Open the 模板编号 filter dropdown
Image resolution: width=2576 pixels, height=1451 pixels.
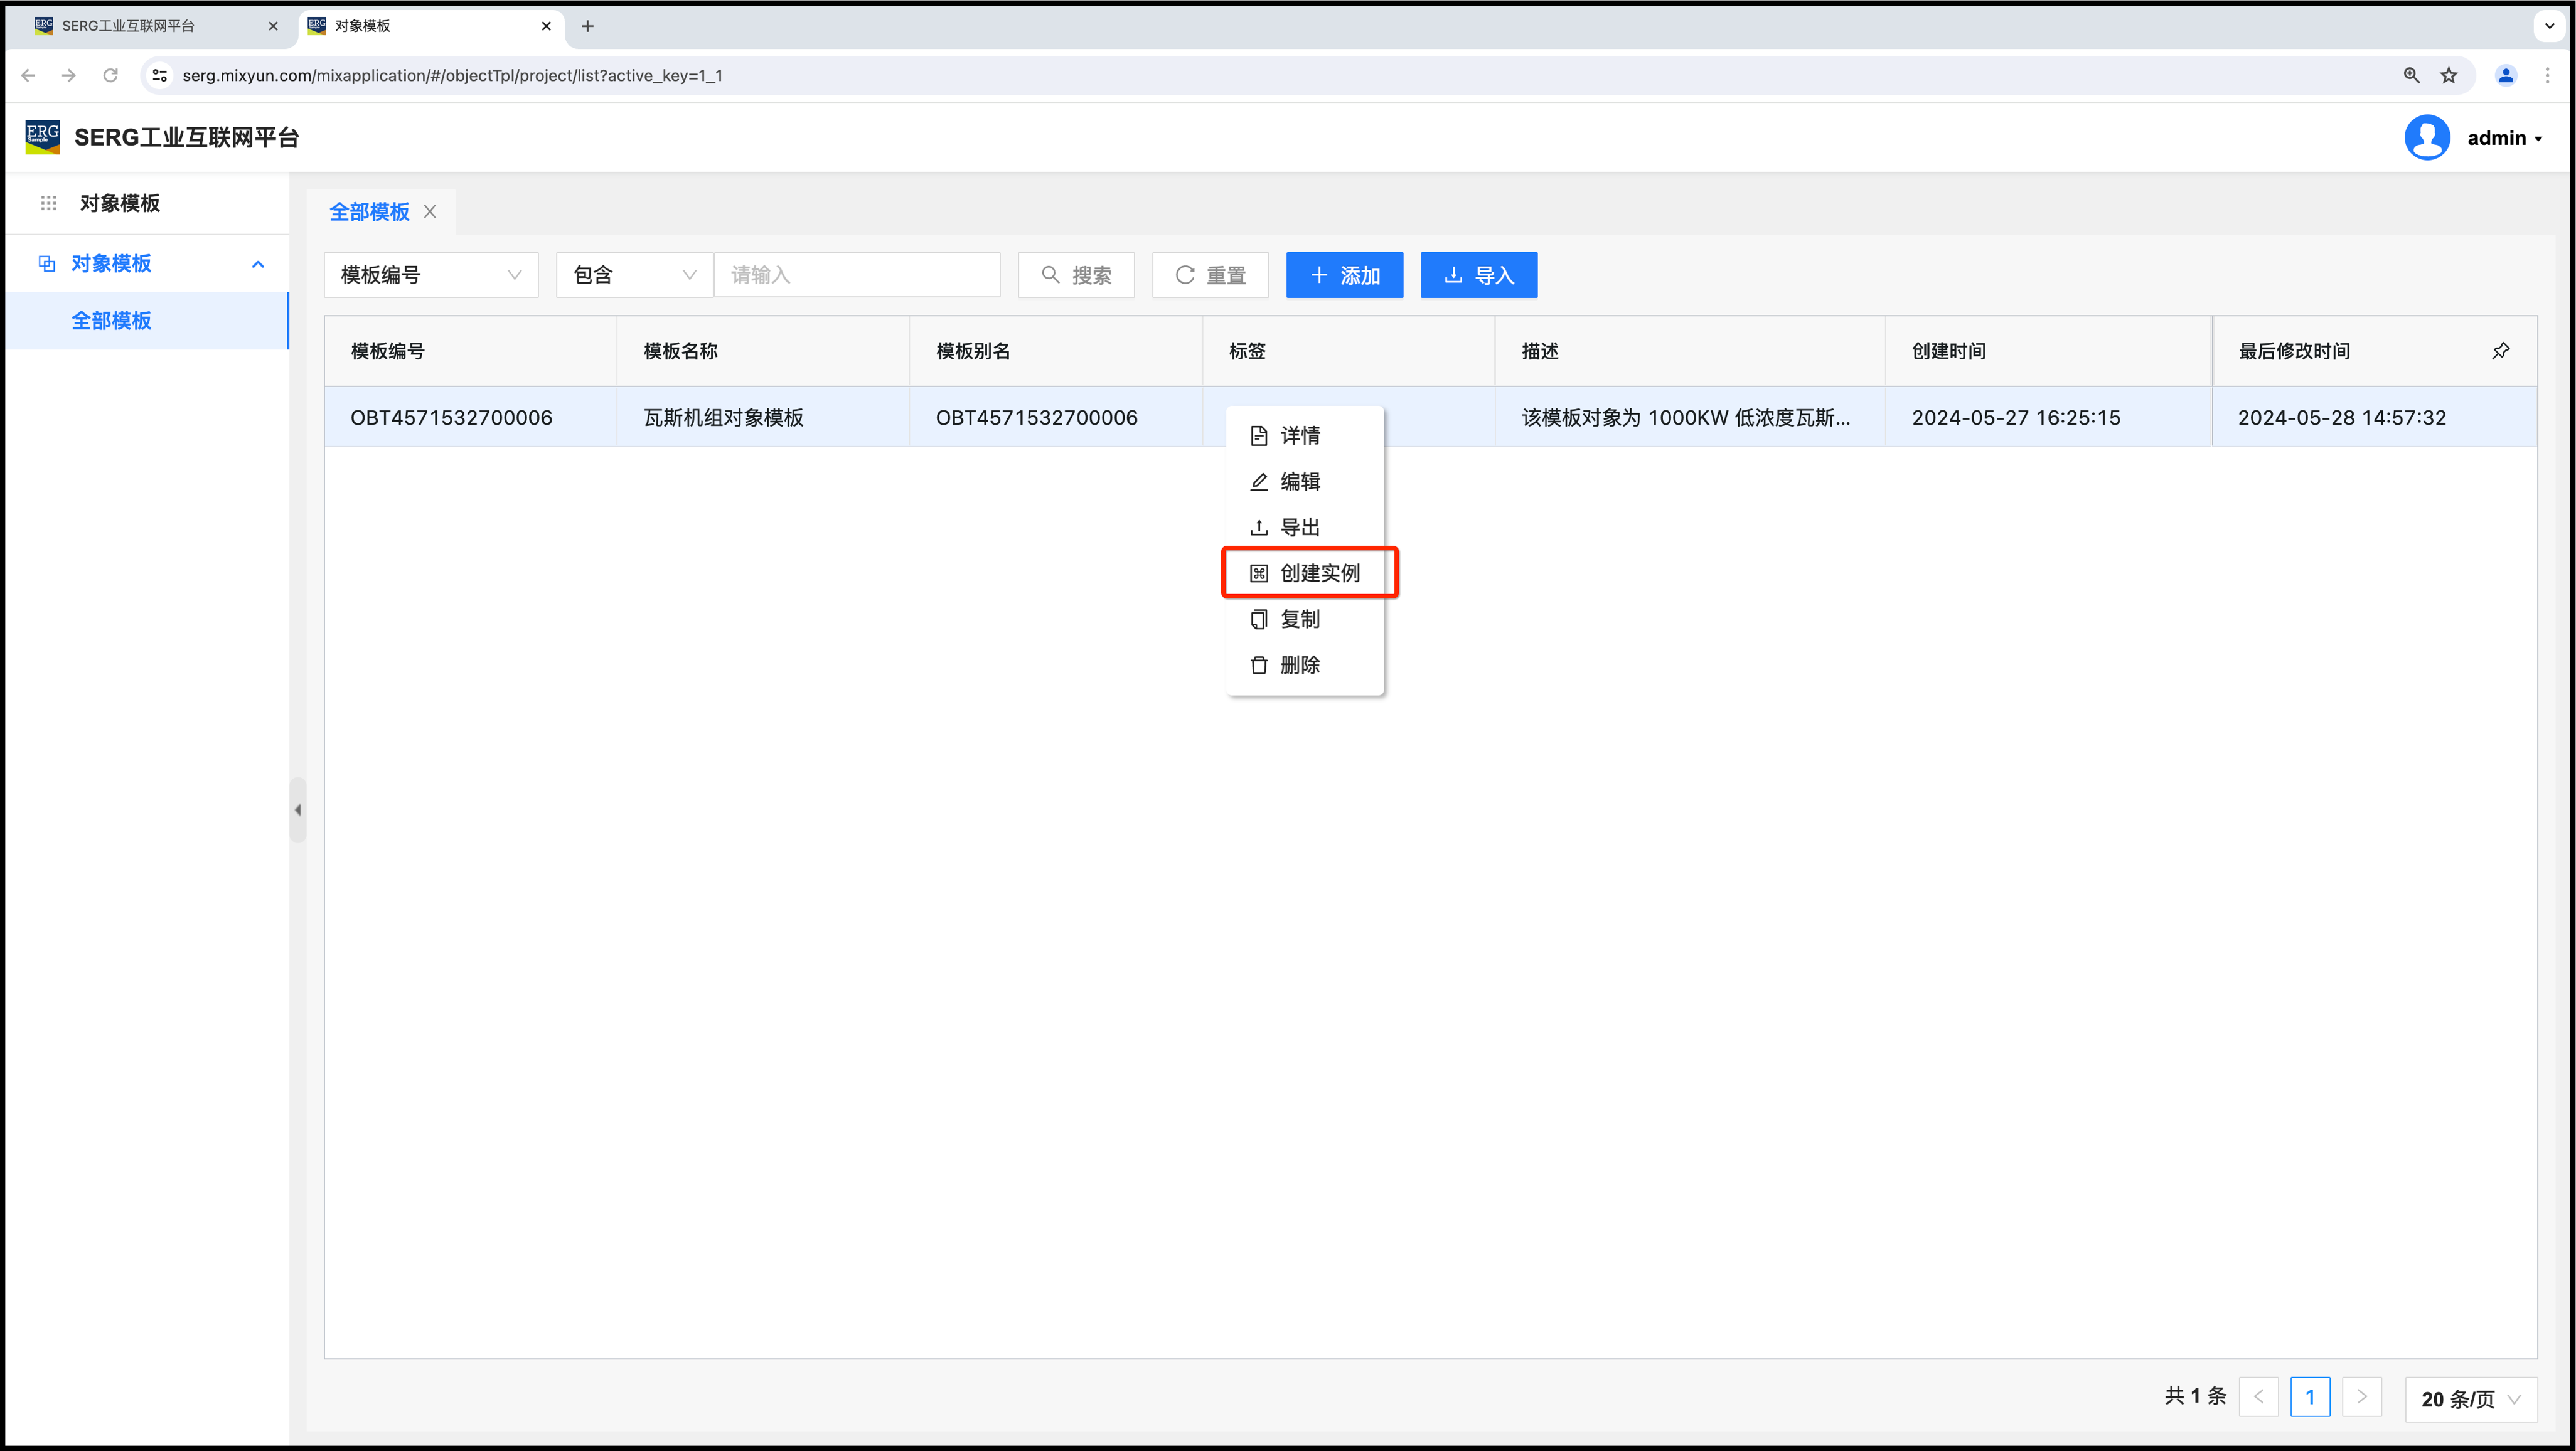point(430,275)
